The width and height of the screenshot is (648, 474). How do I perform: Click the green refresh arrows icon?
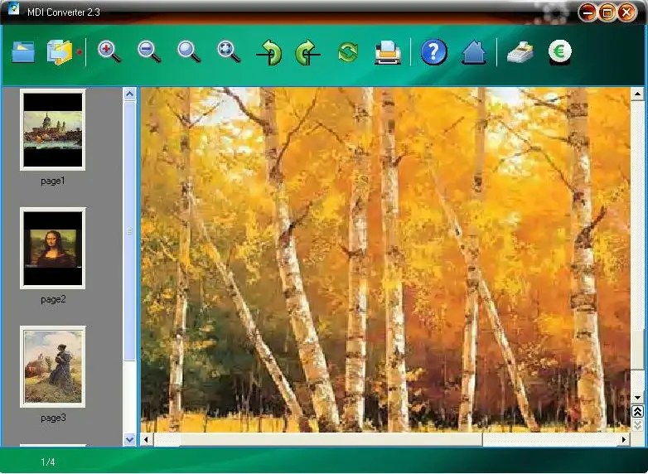(348, 52)
